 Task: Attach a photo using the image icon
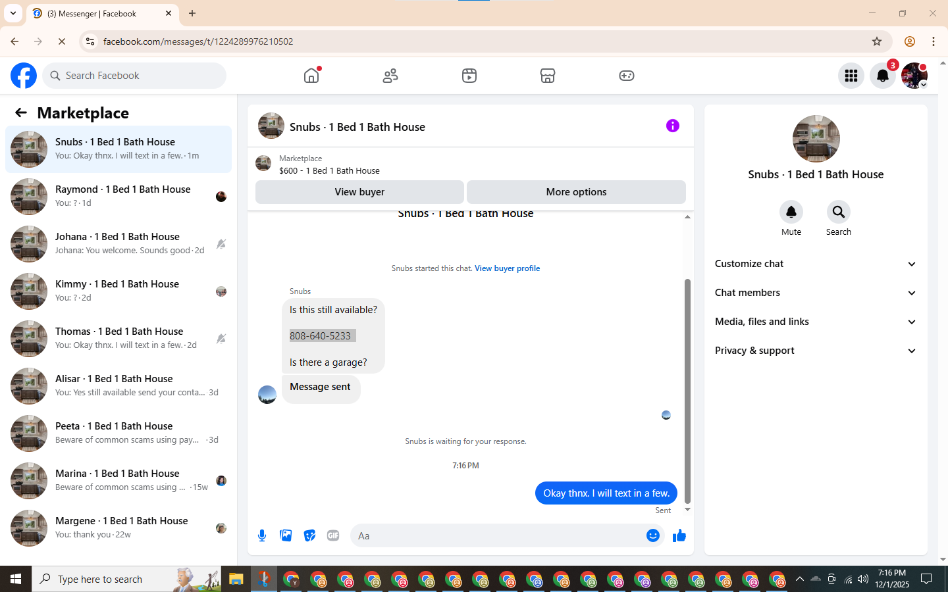click(x=286, y=535)
